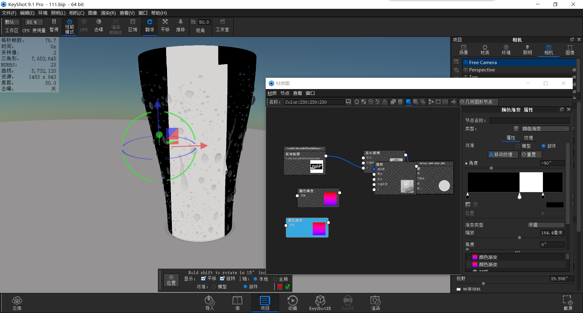
Task: Select Perspective camera in the camera list
Action: tap(482, 70)
